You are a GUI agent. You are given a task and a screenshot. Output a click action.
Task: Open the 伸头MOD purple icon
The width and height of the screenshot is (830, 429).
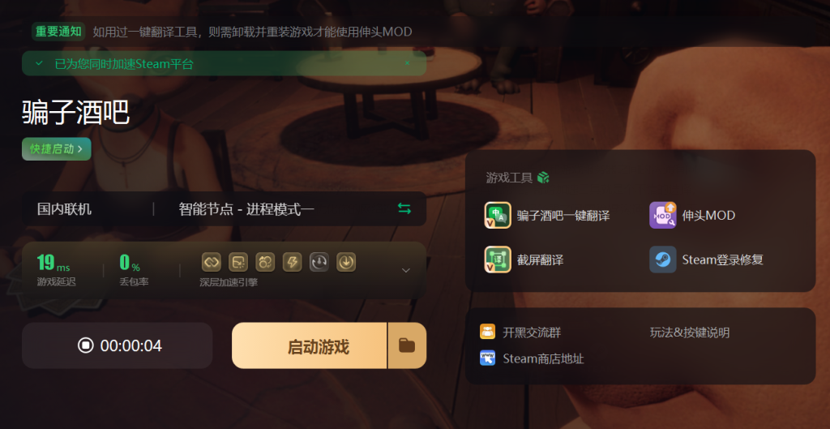click(x=663, y=215)
